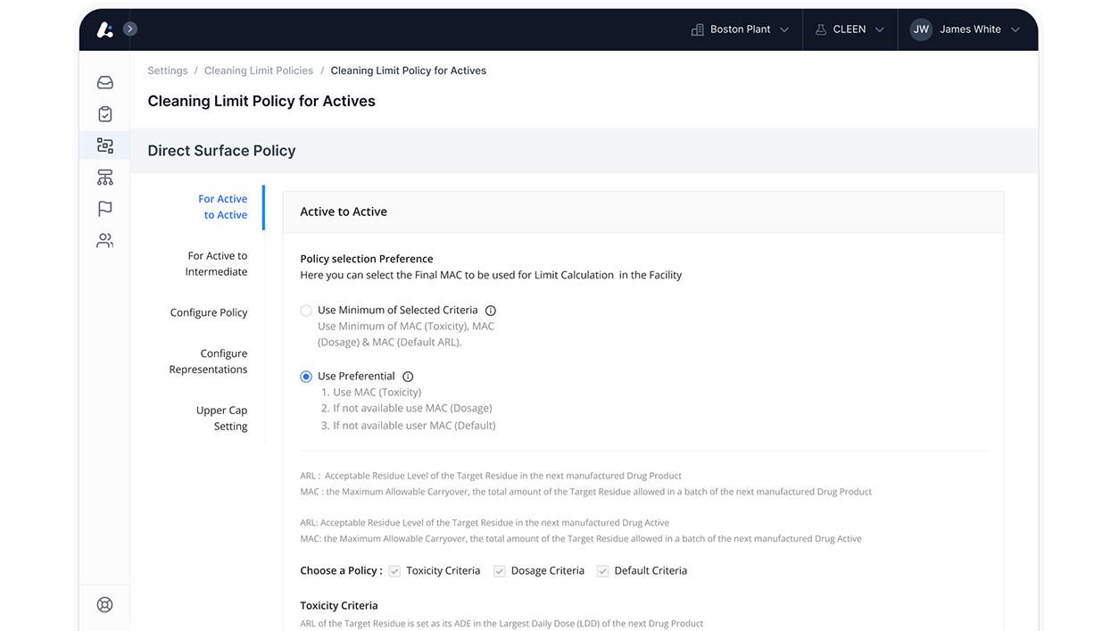Enable the Toxicity Criteria checkbox

click(x=394, y=570)
